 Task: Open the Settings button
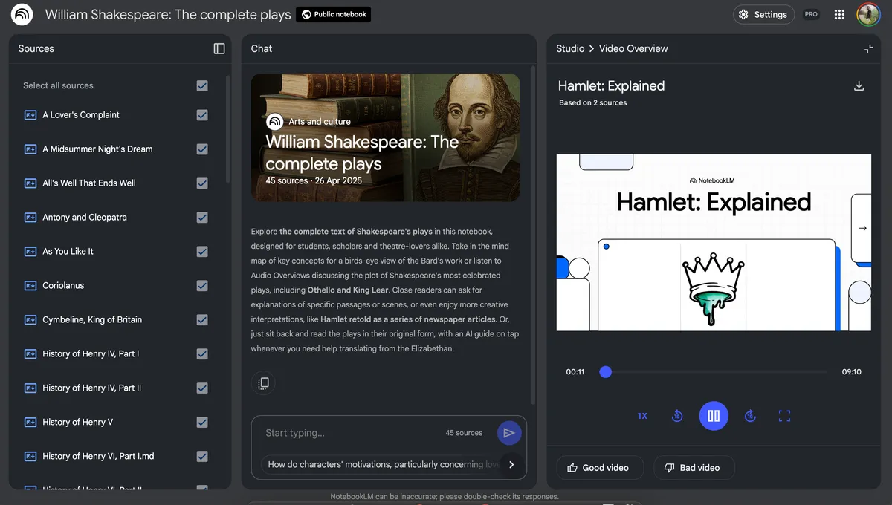(x=763, y=14)
